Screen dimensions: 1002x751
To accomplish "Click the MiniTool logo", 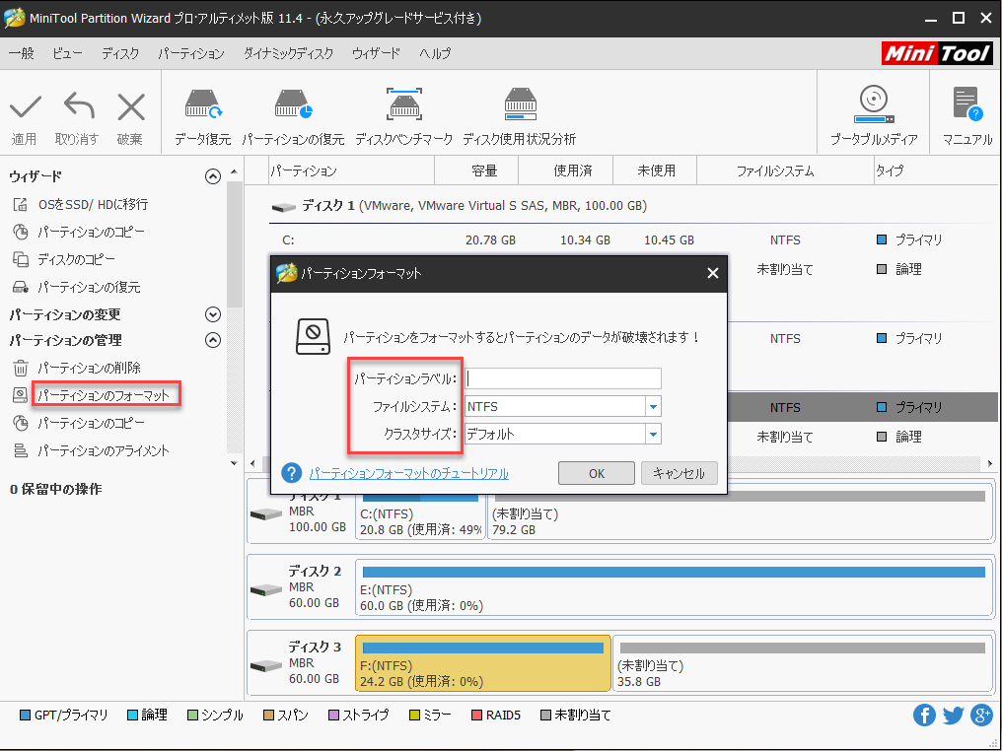I will (937, 53).
